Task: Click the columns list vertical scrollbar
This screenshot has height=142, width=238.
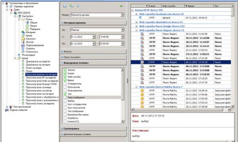Action: 123,95
